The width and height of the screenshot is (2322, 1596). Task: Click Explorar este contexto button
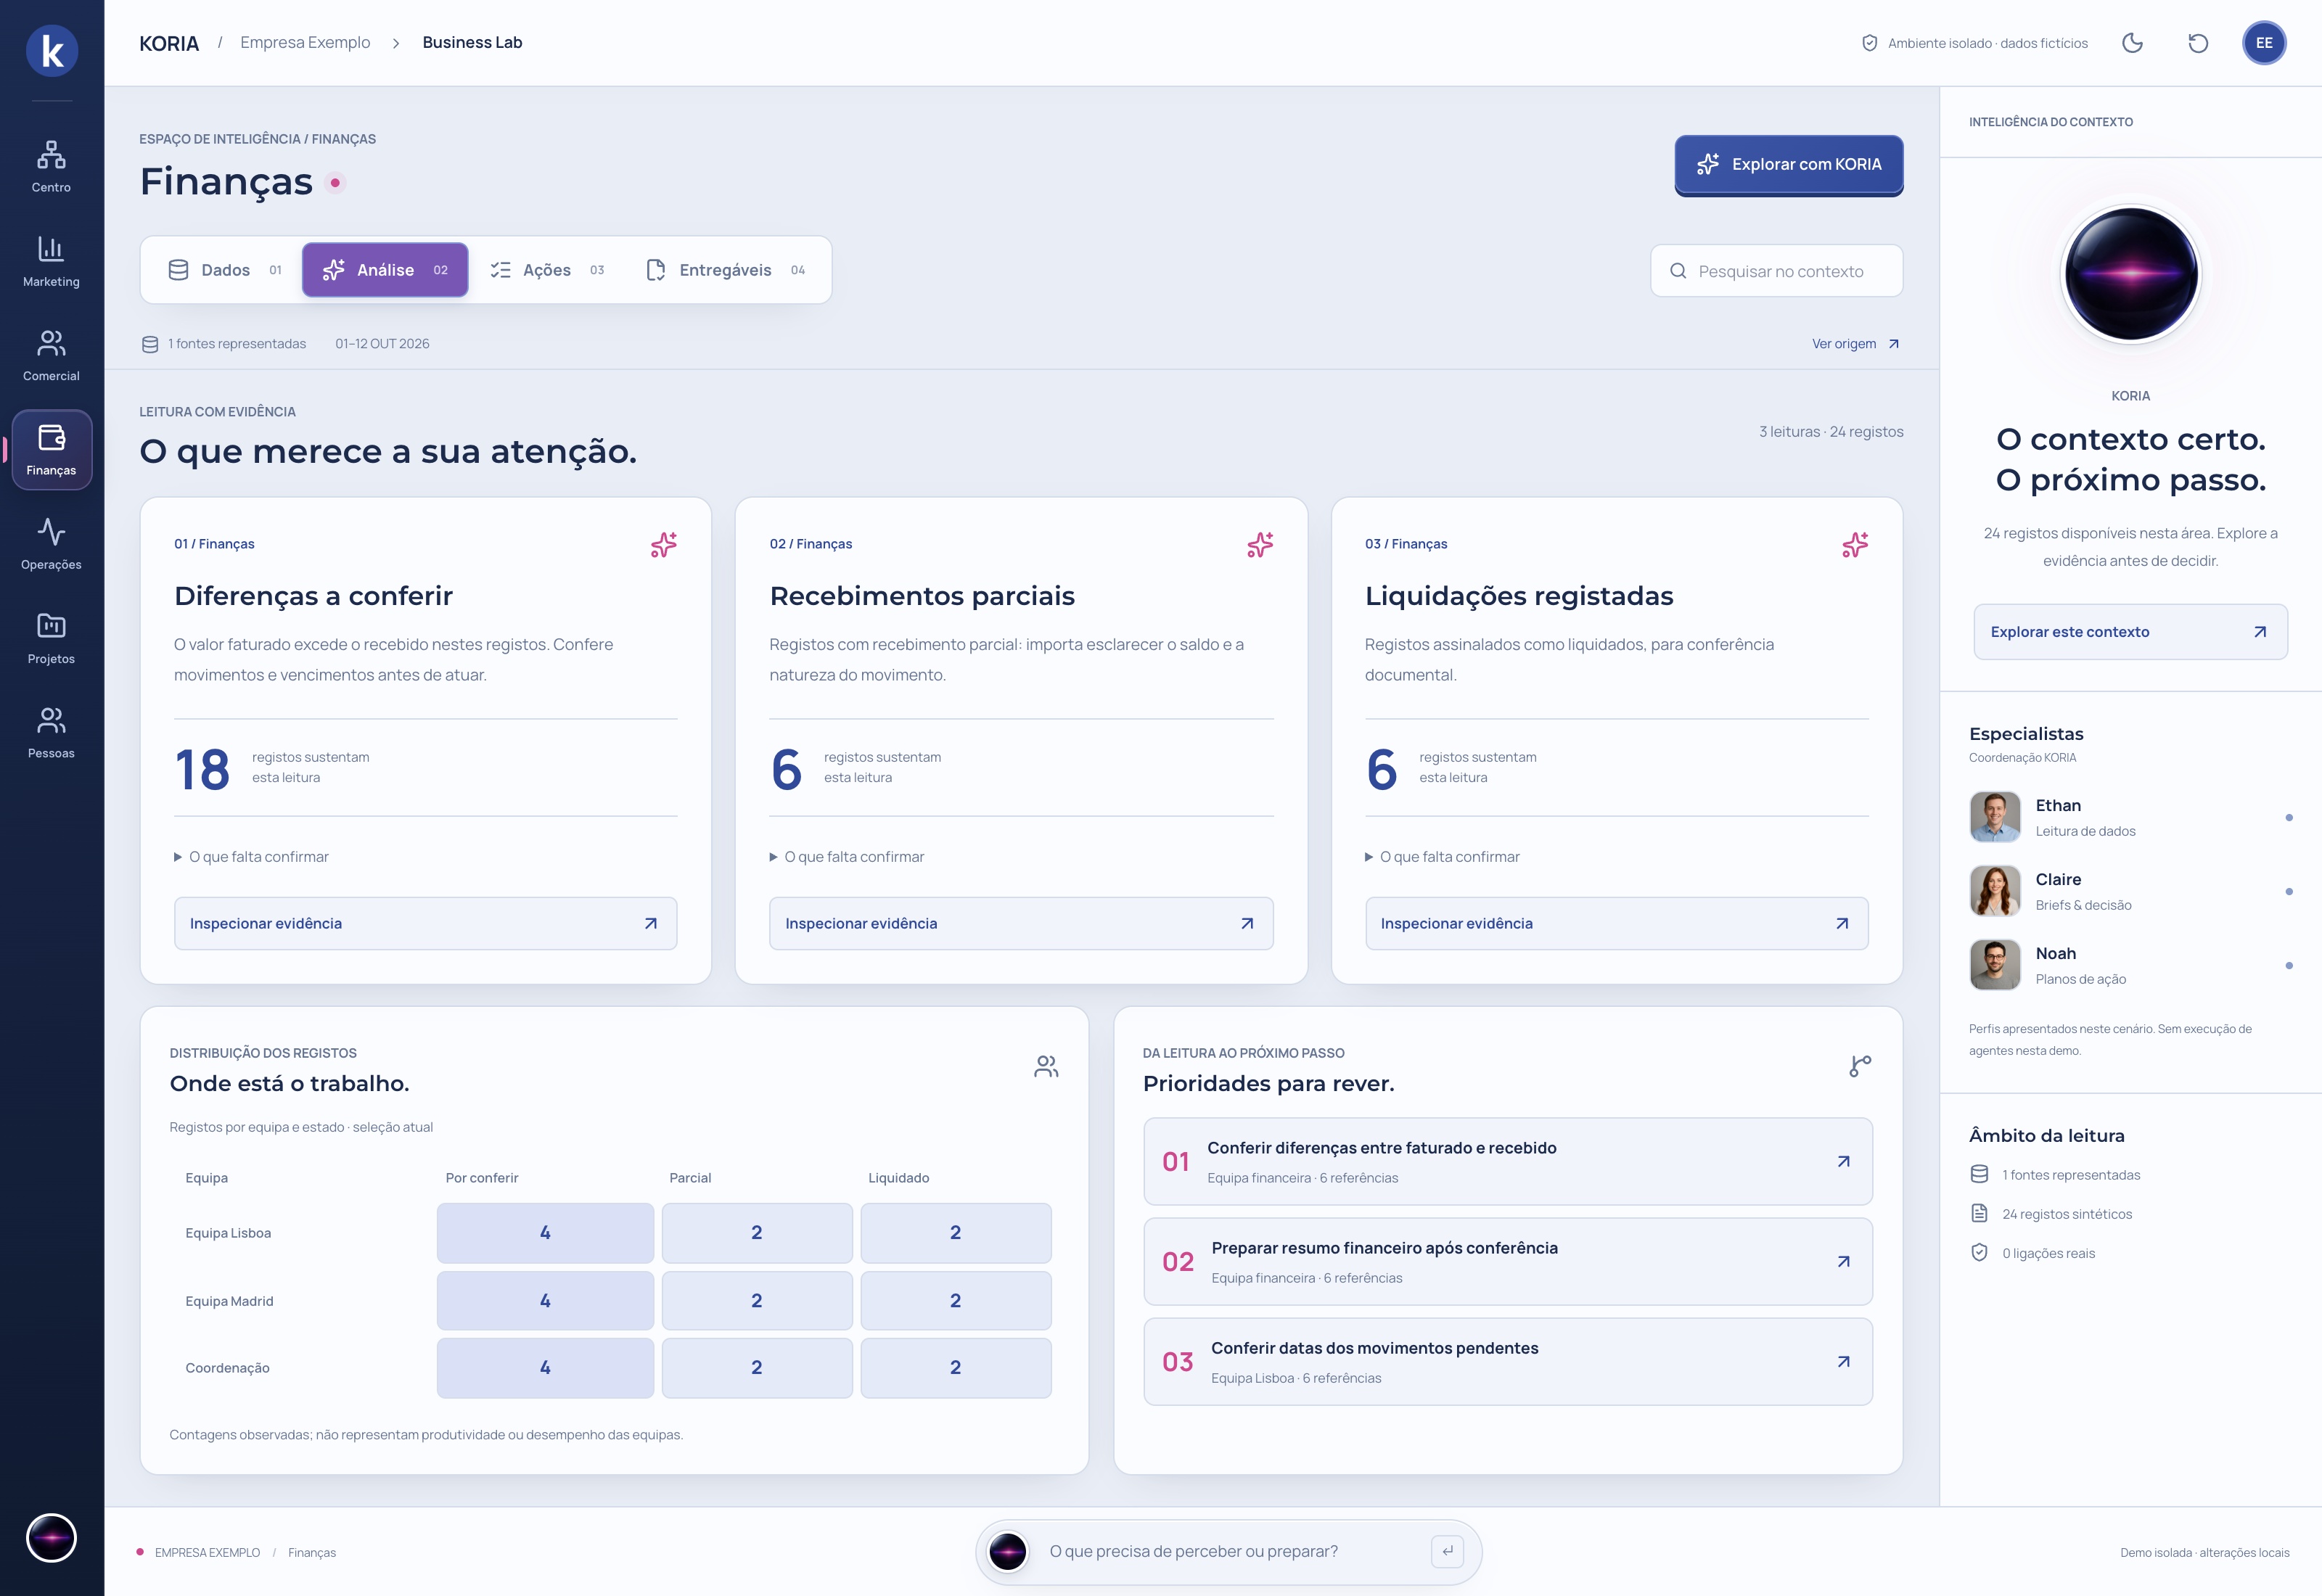(2130, 632)
